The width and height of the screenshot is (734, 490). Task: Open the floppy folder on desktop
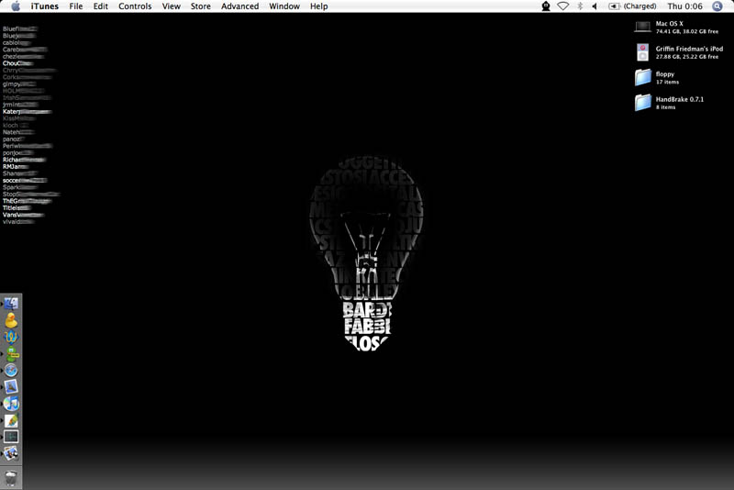point(657,78)
